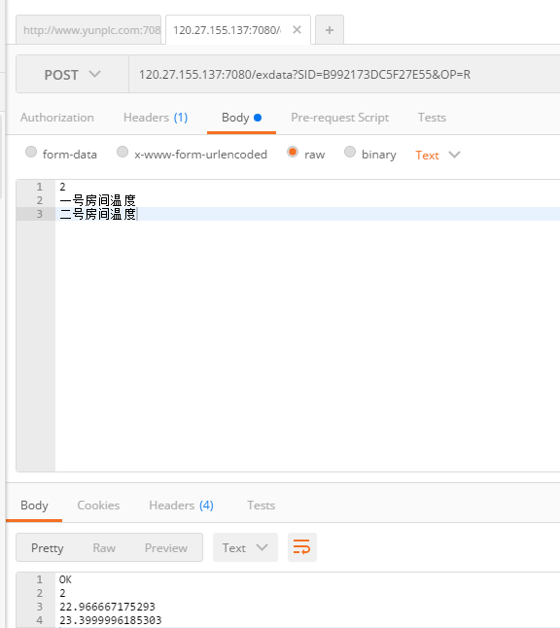Open response Cookies tab
560x628 pixels.
click(98, 506)
